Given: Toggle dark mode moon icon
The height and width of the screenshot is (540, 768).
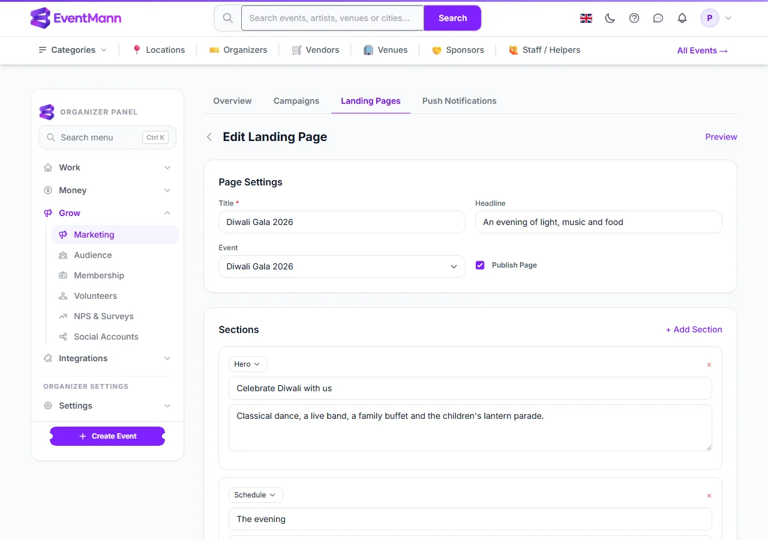Looking at the screenshot, I should pos(610,18).
